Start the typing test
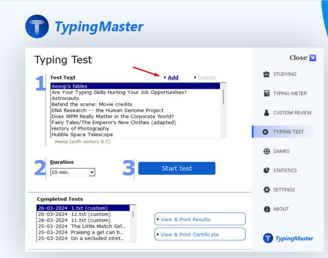The image size is (328, 258). point(177,168)
